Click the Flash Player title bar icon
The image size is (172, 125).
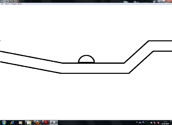click(x=1, y=1)
